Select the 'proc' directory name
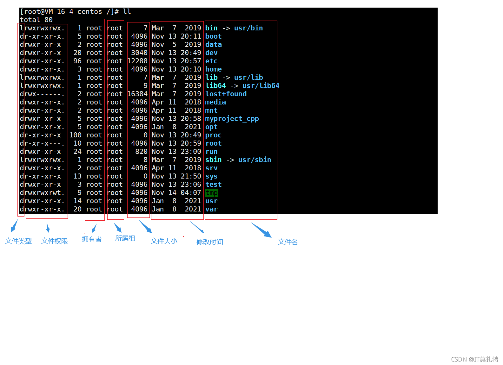 [x=213, y=135]
